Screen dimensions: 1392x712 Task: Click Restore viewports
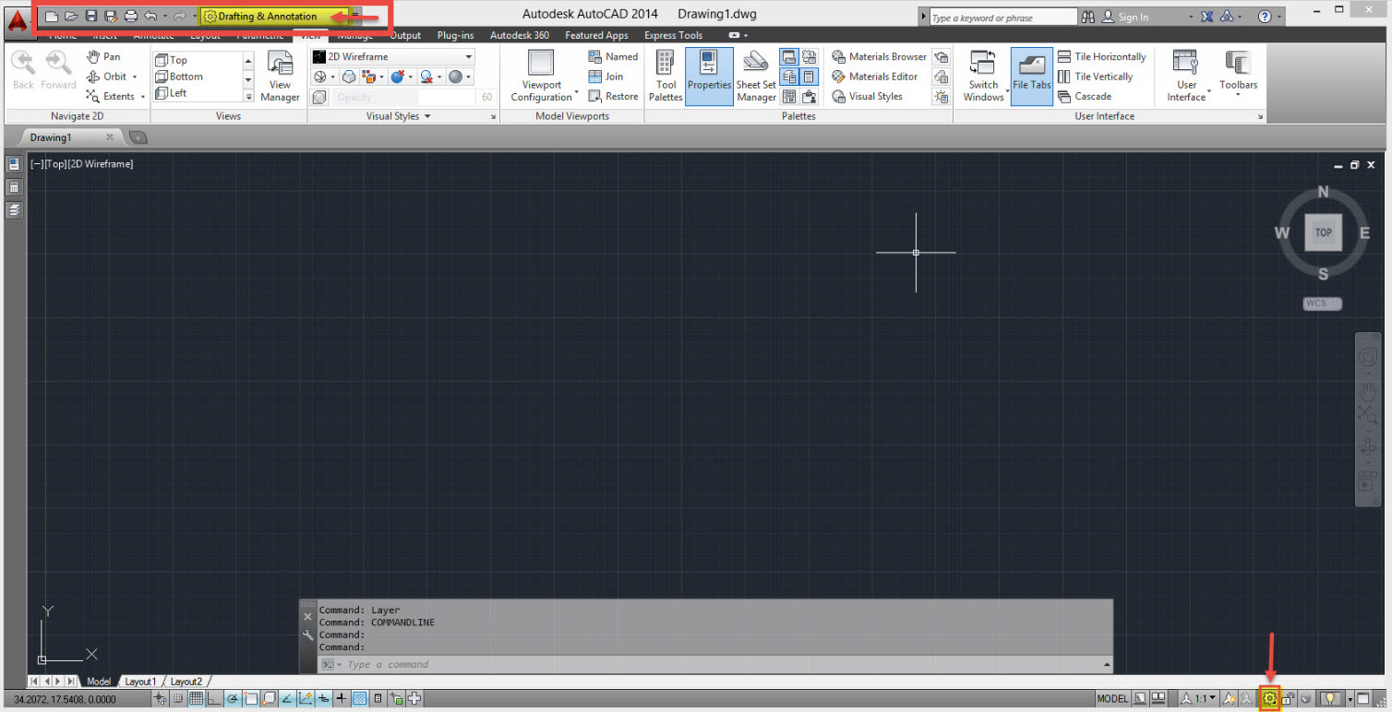(x=613, y=96)
